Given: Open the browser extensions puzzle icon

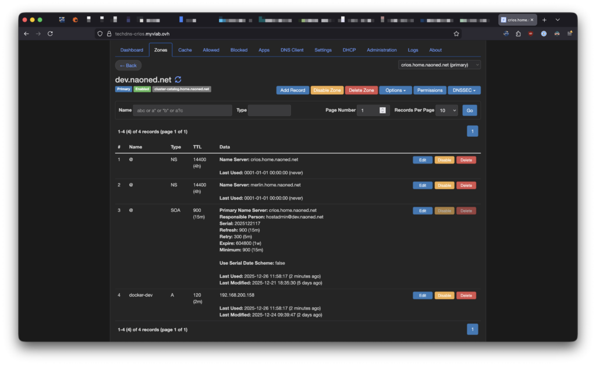Looking at the screenshot, I should pos(518,34).
